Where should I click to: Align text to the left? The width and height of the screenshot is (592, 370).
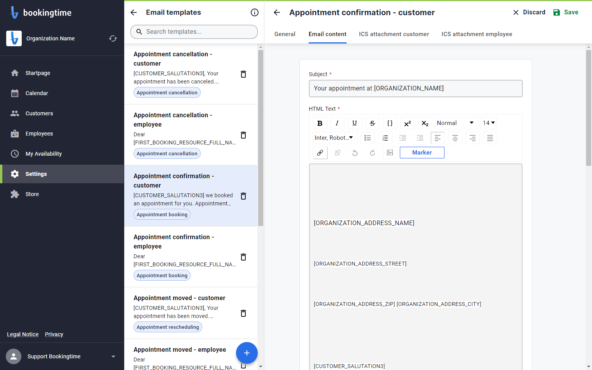pos(437,138)
